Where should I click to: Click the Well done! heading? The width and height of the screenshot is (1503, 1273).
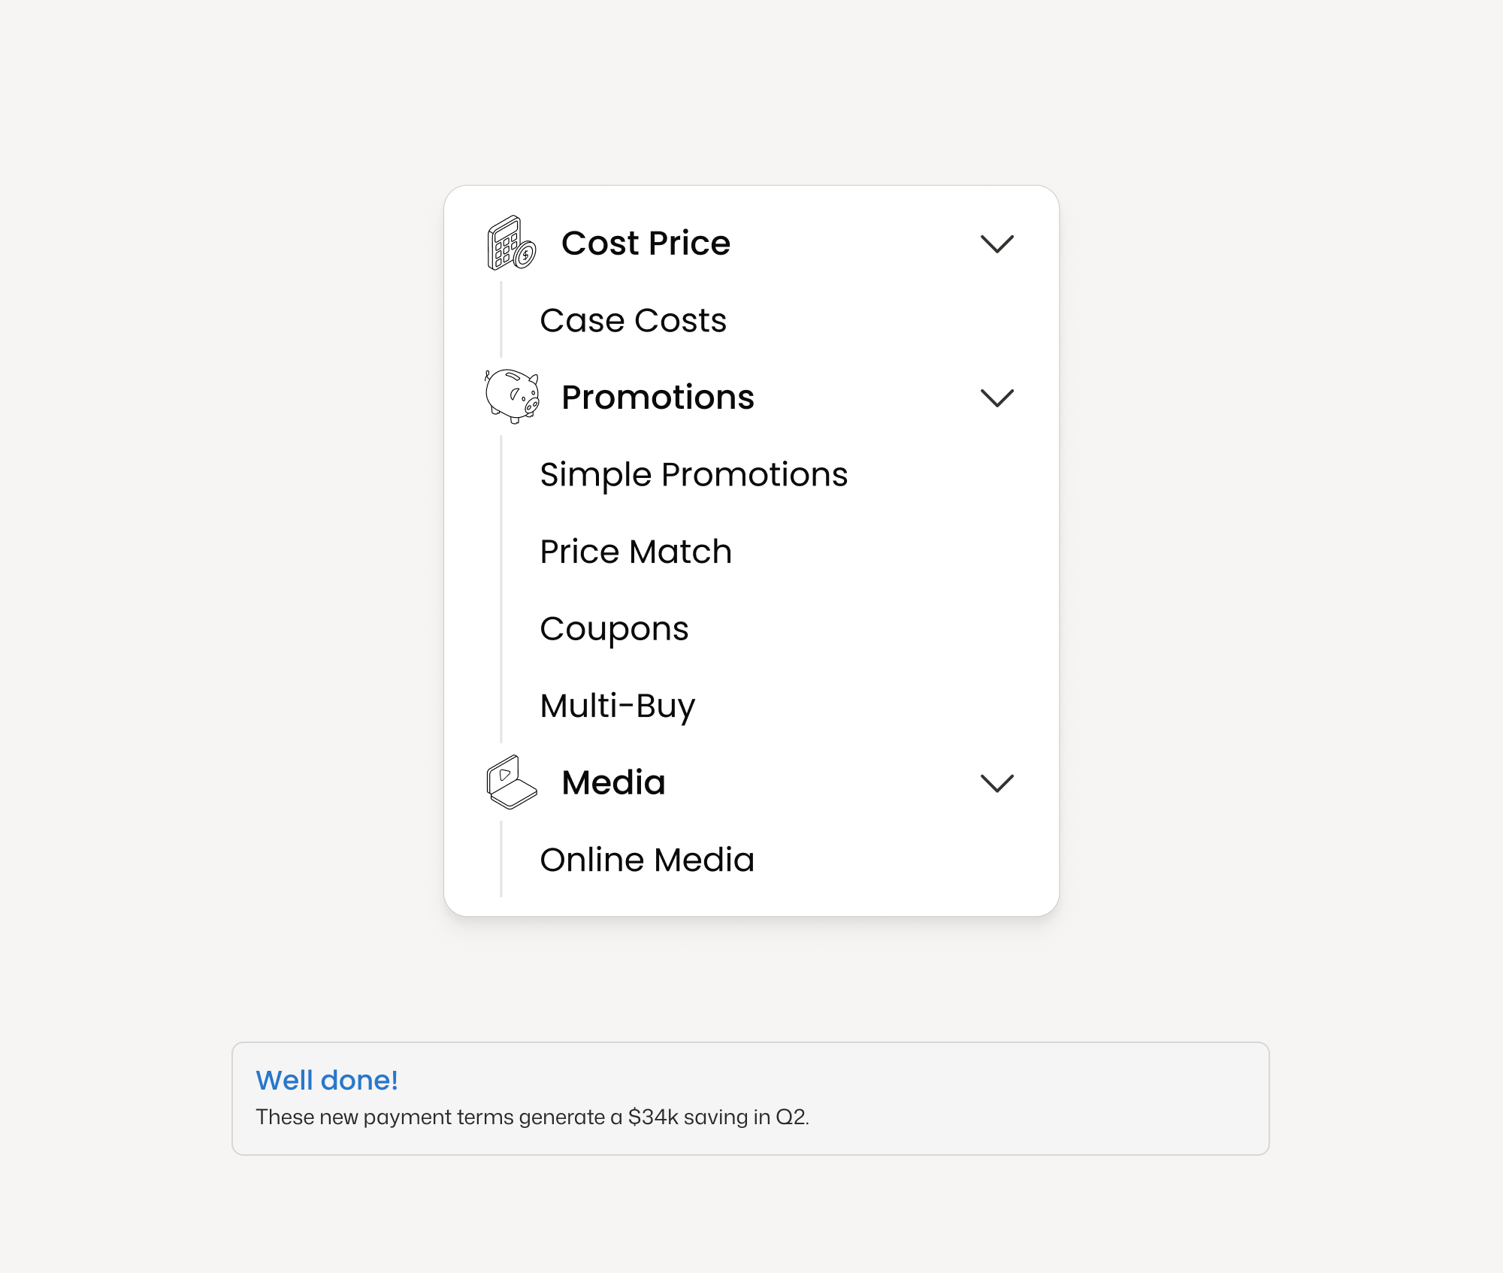327,1080
